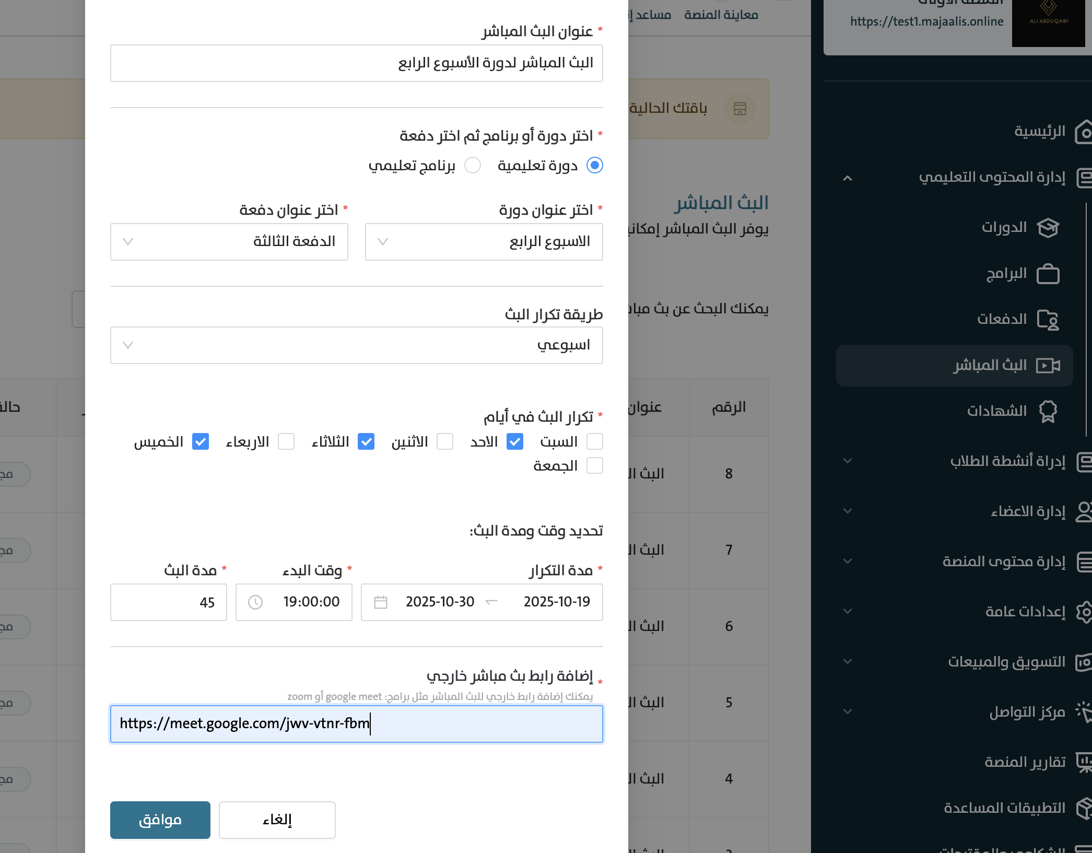Open the تقارير المنصة sidebar item
Viewport: 1092px width, 853px height.
[1025, 762]
